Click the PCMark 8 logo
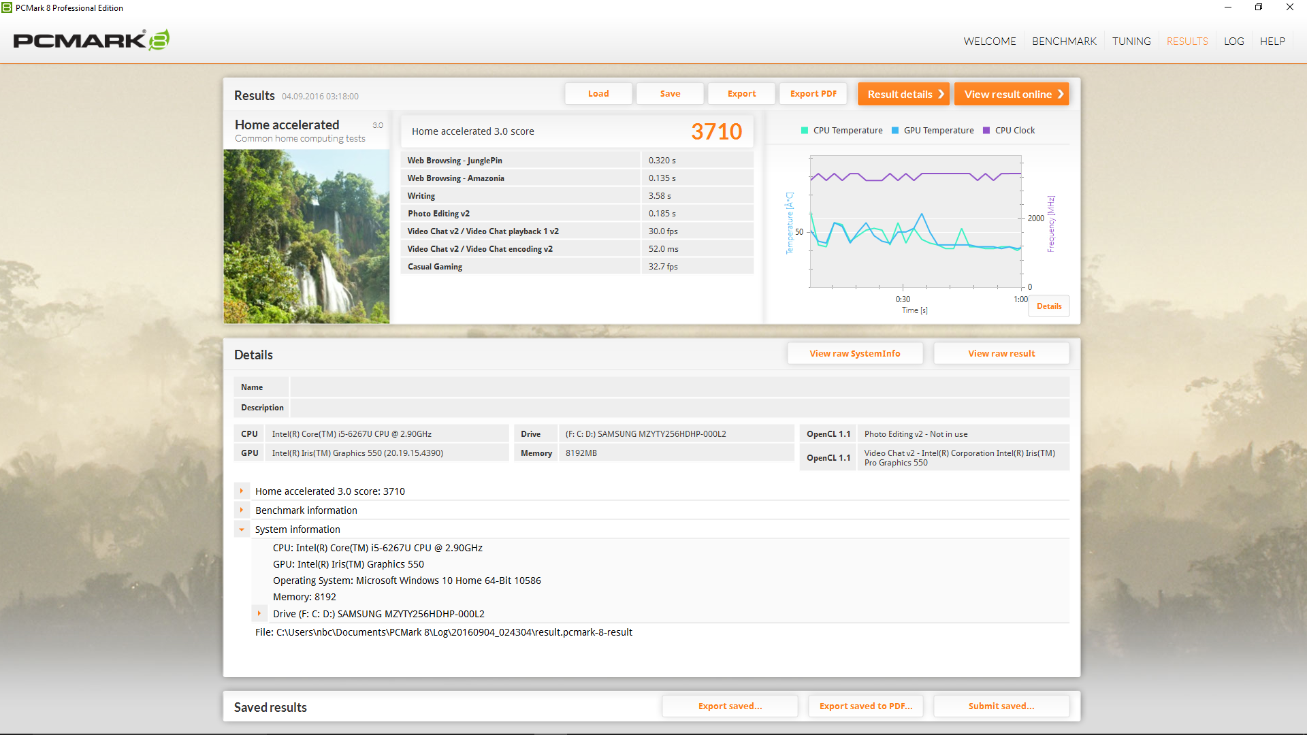Viewport: 1307px width, 735px height. (91, 40)
